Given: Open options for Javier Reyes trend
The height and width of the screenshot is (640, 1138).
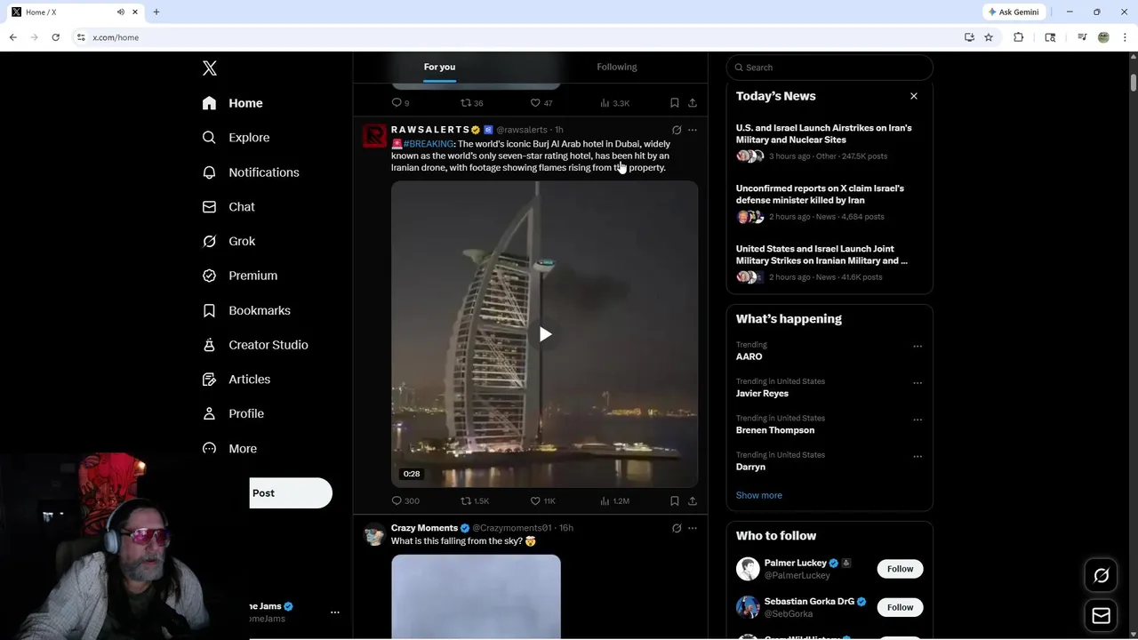Looking at the screenshot, I should (918, 383).
